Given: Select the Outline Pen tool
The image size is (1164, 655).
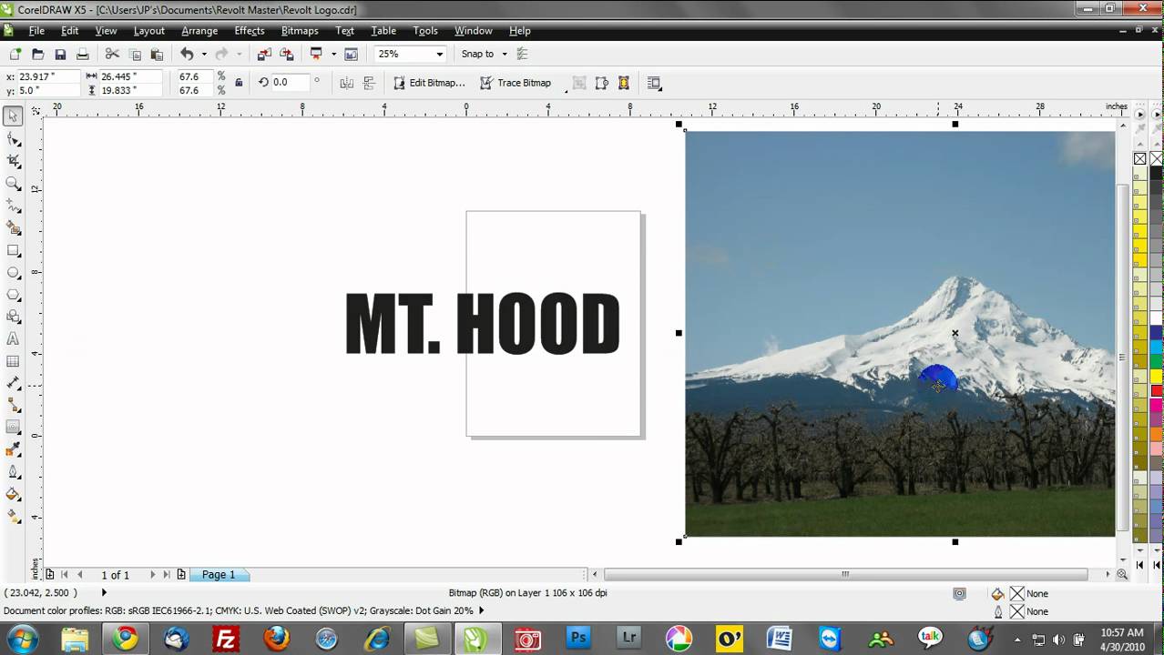Looking at the screenshot, I should pyautogui.click(x=13, y=472).
